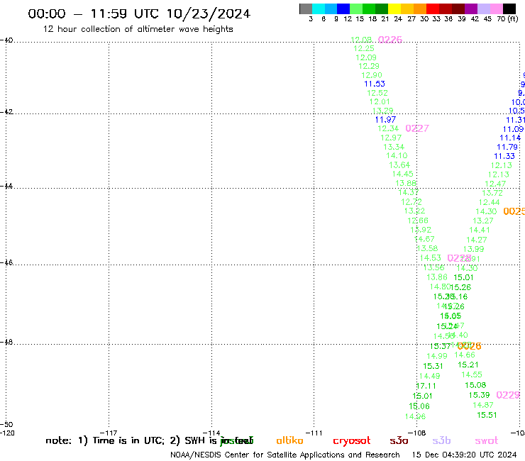Select the 14.96 wave height reading
This screenshot has height=461, width=525.
[x=416, y=416]
